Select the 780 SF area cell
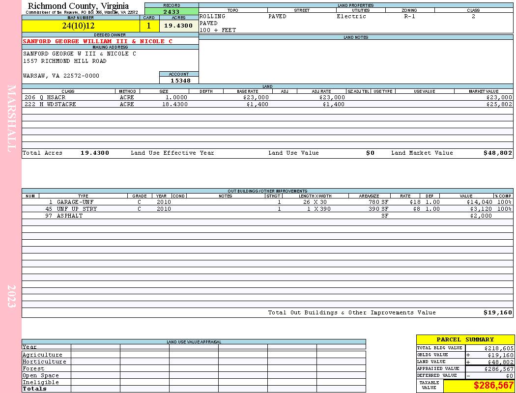This screenshot has height=393, width=516. [x=378, y=202]
